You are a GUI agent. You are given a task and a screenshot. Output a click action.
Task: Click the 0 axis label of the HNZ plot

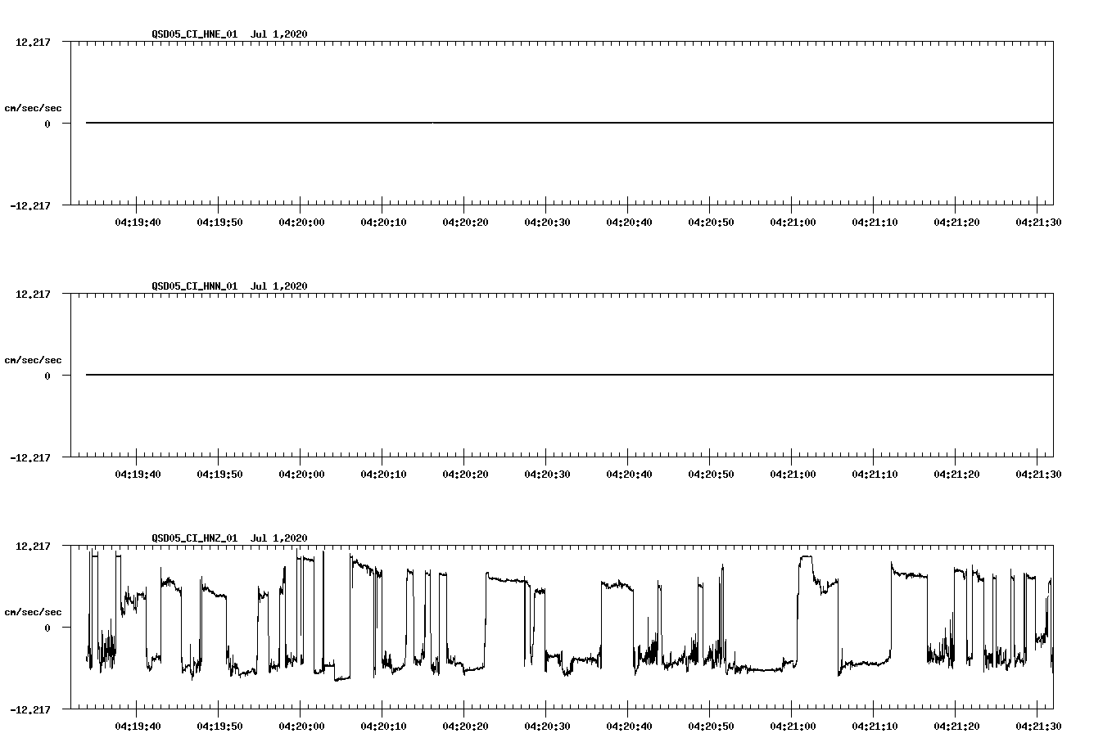pyautogui.click(x=47, y=628)
